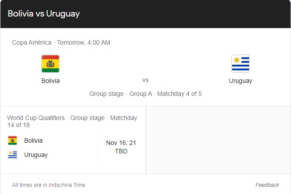Image resolution: width=291 pixels, height=194 pixels.
Task: Click Bolivia in the qualifiers match row
Action: (x=33, y=140)
